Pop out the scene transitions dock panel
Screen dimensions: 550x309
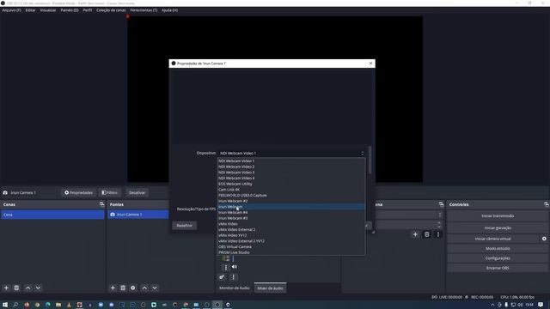point(441,204)
